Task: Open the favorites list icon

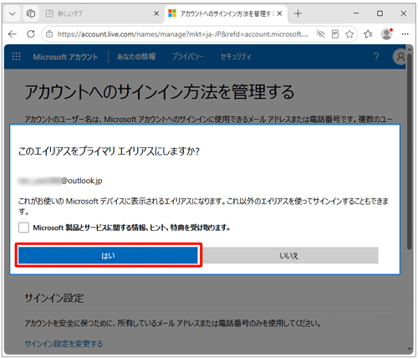Action: (x=368, y=34)
